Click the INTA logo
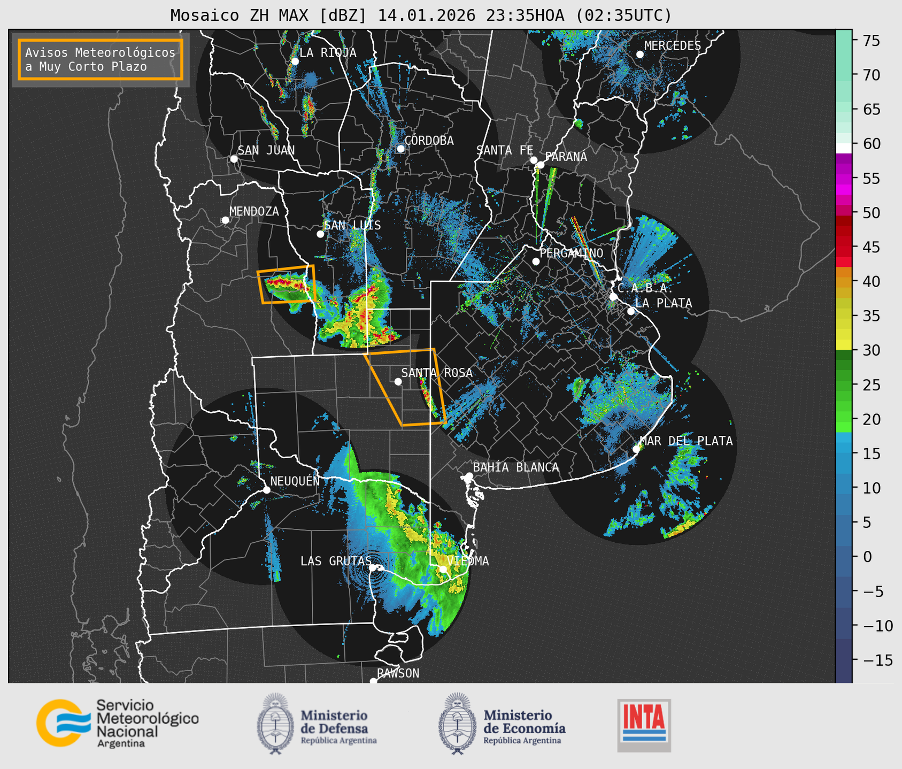Viewport: 902px width, 769px height. 644,725
